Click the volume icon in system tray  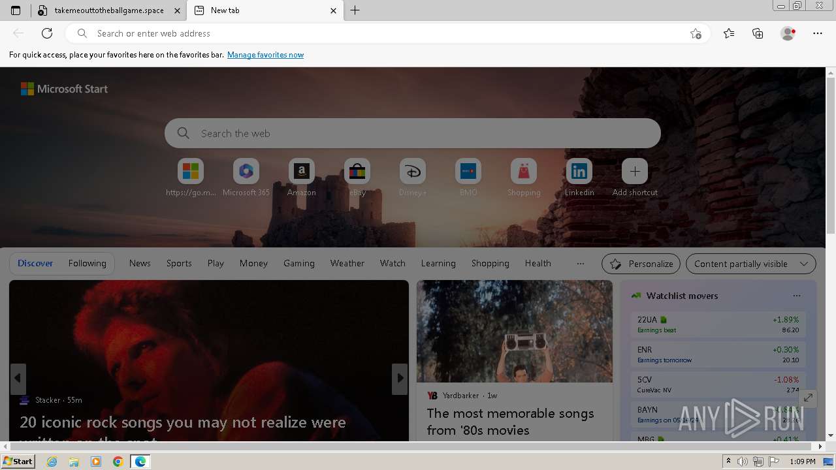(x=743, y=462)
